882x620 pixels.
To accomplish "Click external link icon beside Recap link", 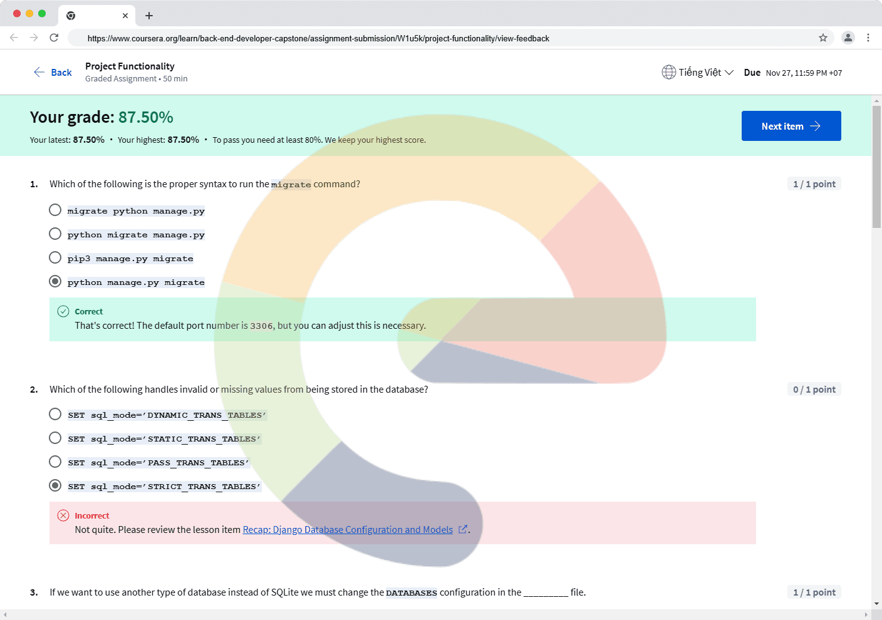I will tap(463, 530).
